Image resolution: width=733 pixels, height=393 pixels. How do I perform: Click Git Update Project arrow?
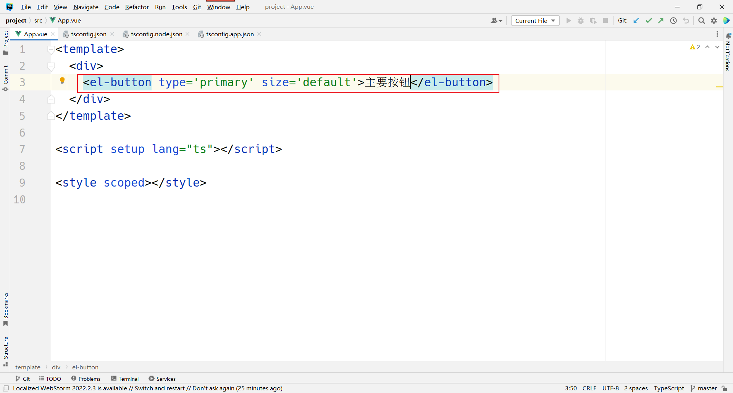pos(636,21)
